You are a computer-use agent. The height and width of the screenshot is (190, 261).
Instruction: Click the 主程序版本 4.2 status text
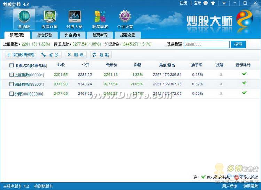click(16, 186)
